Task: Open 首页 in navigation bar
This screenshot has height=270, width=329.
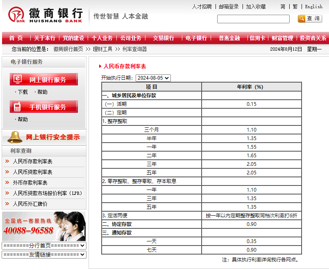Action: pos(16,38)
